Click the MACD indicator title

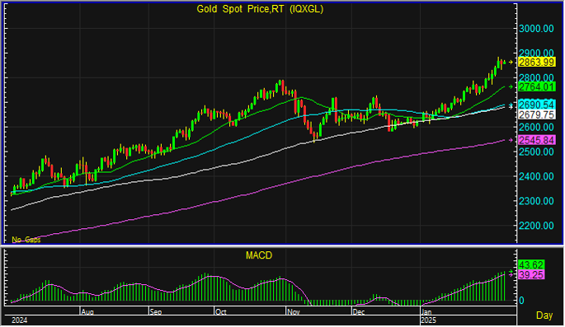tap(259, 255)
